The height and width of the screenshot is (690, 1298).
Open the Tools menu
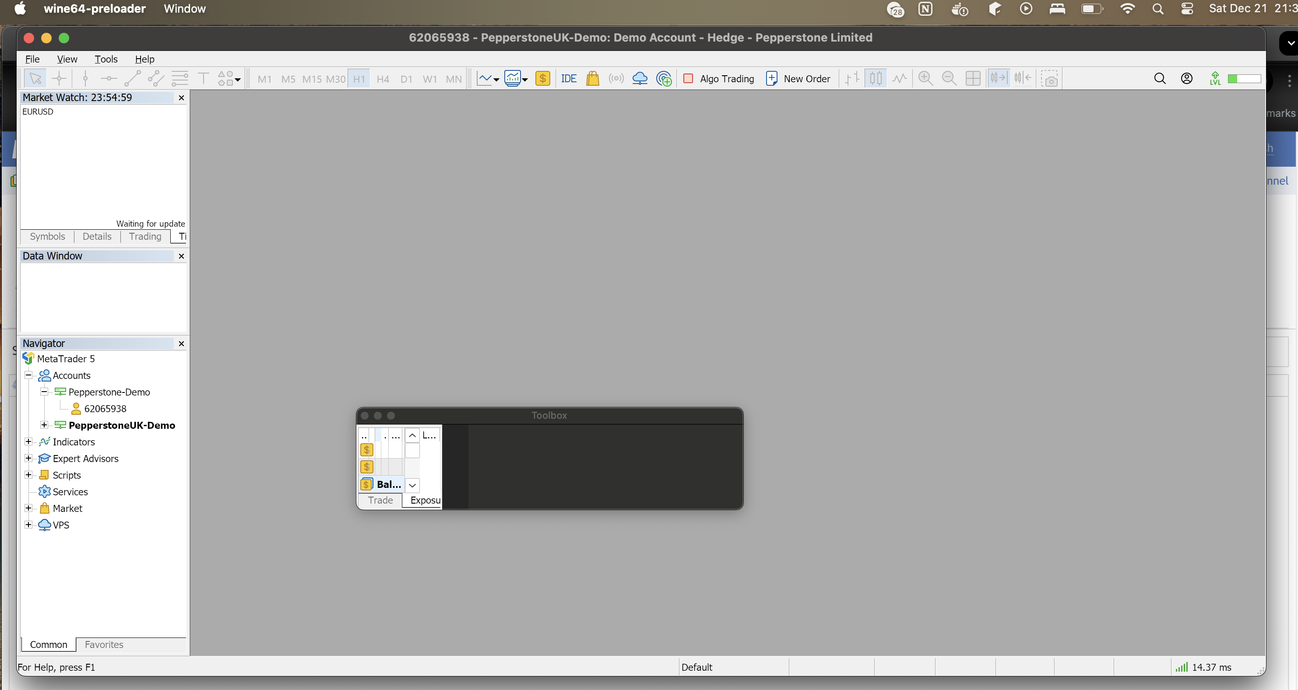[106, 59]
